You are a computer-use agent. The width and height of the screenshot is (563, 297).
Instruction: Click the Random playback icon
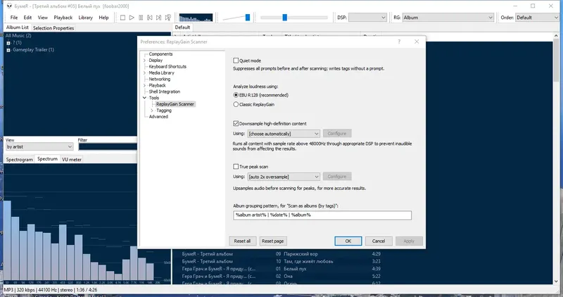(x=168, y=17)
